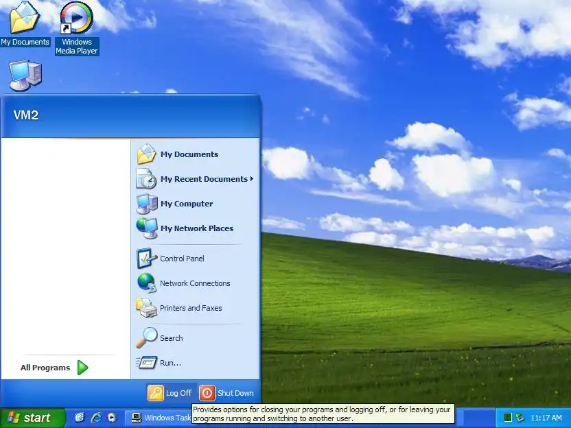Open Network Connections

point(196,283)
